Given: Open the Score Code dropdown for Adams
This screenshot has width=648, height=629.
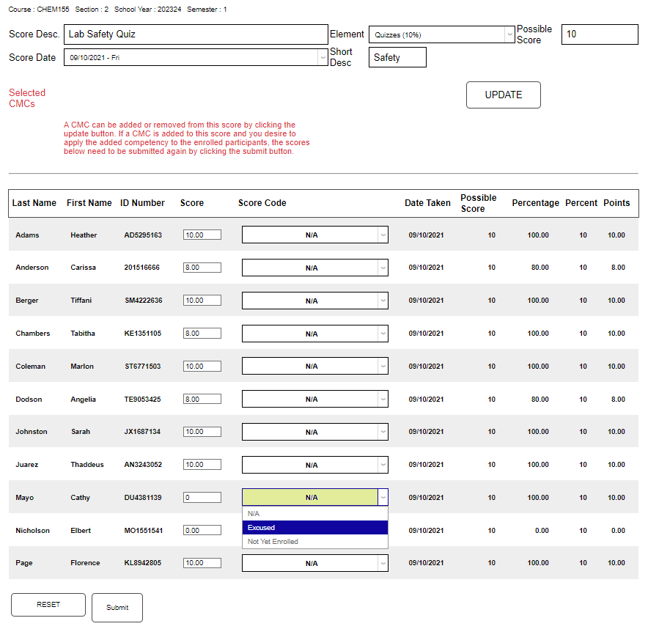Looking at the screenshot, I should point(314,234).
